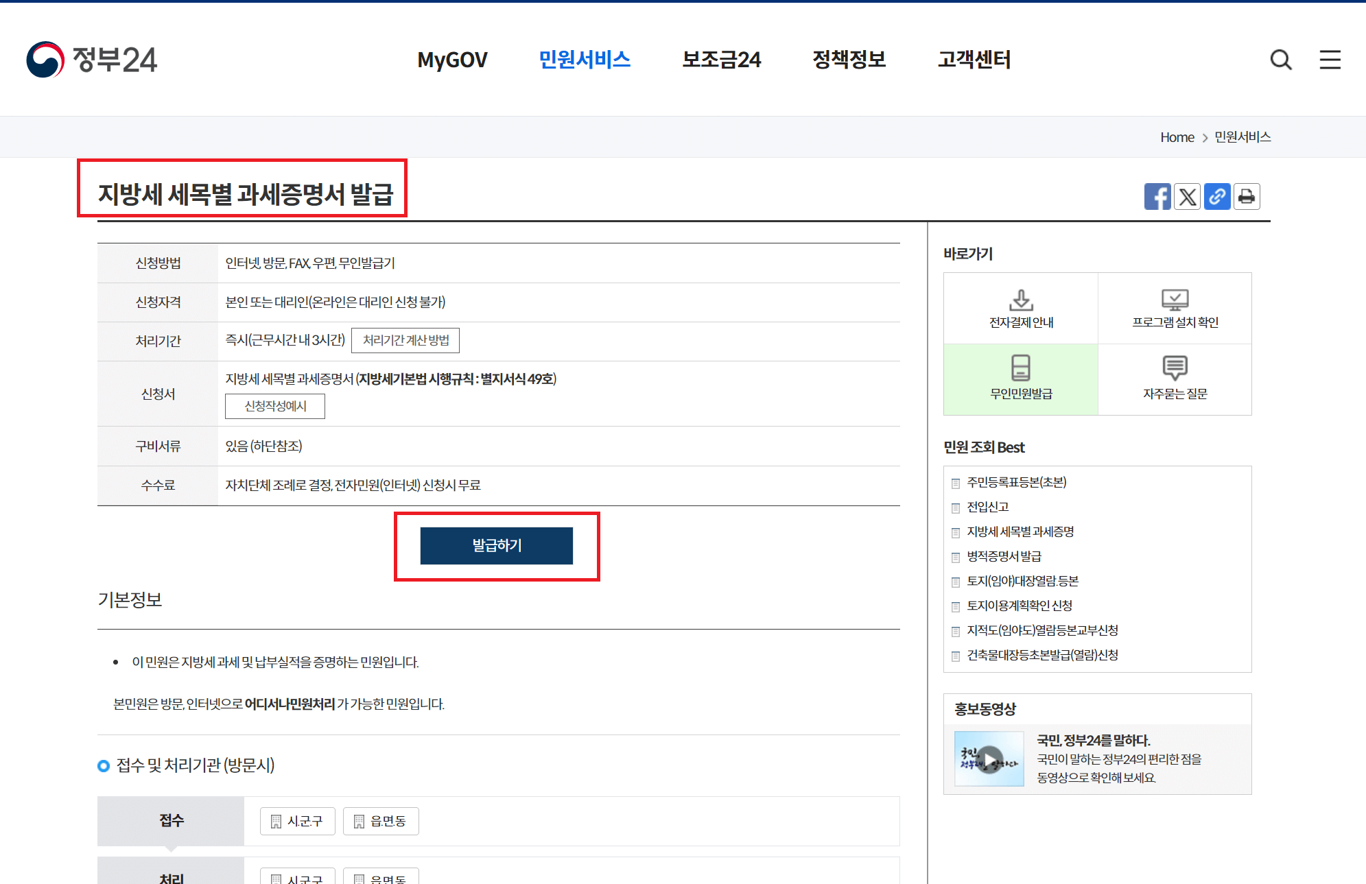Open the 보조금24 menu
Viewport: 1366px width, 884px height.
tap(721, 60)
